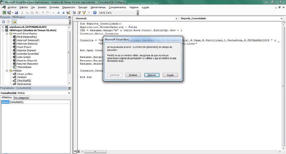Click View Code icon in Project panel
This screenshot has width=286, height=154.
pyautogui.click(x=3, y=22)
